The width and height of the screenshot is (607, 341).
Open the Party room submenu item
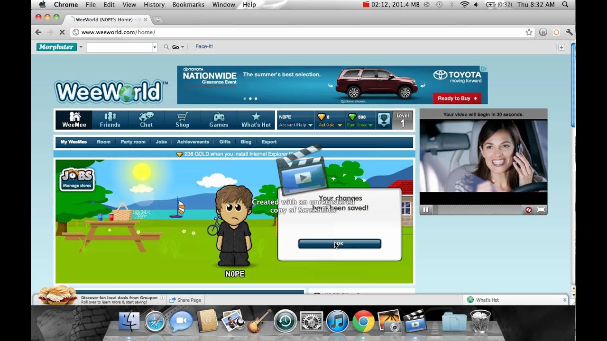pyautogui.click(x=133, y=142)
